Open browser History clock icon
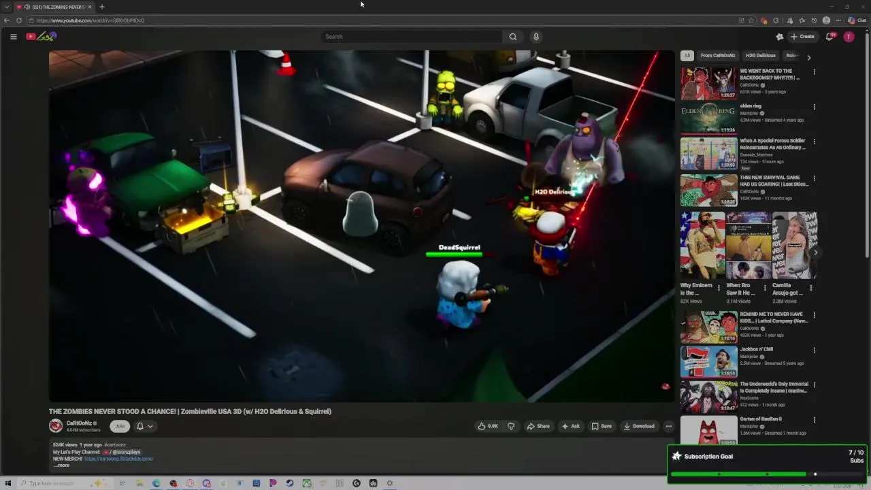This screenshot has height=490, width=871. [814, 20]
